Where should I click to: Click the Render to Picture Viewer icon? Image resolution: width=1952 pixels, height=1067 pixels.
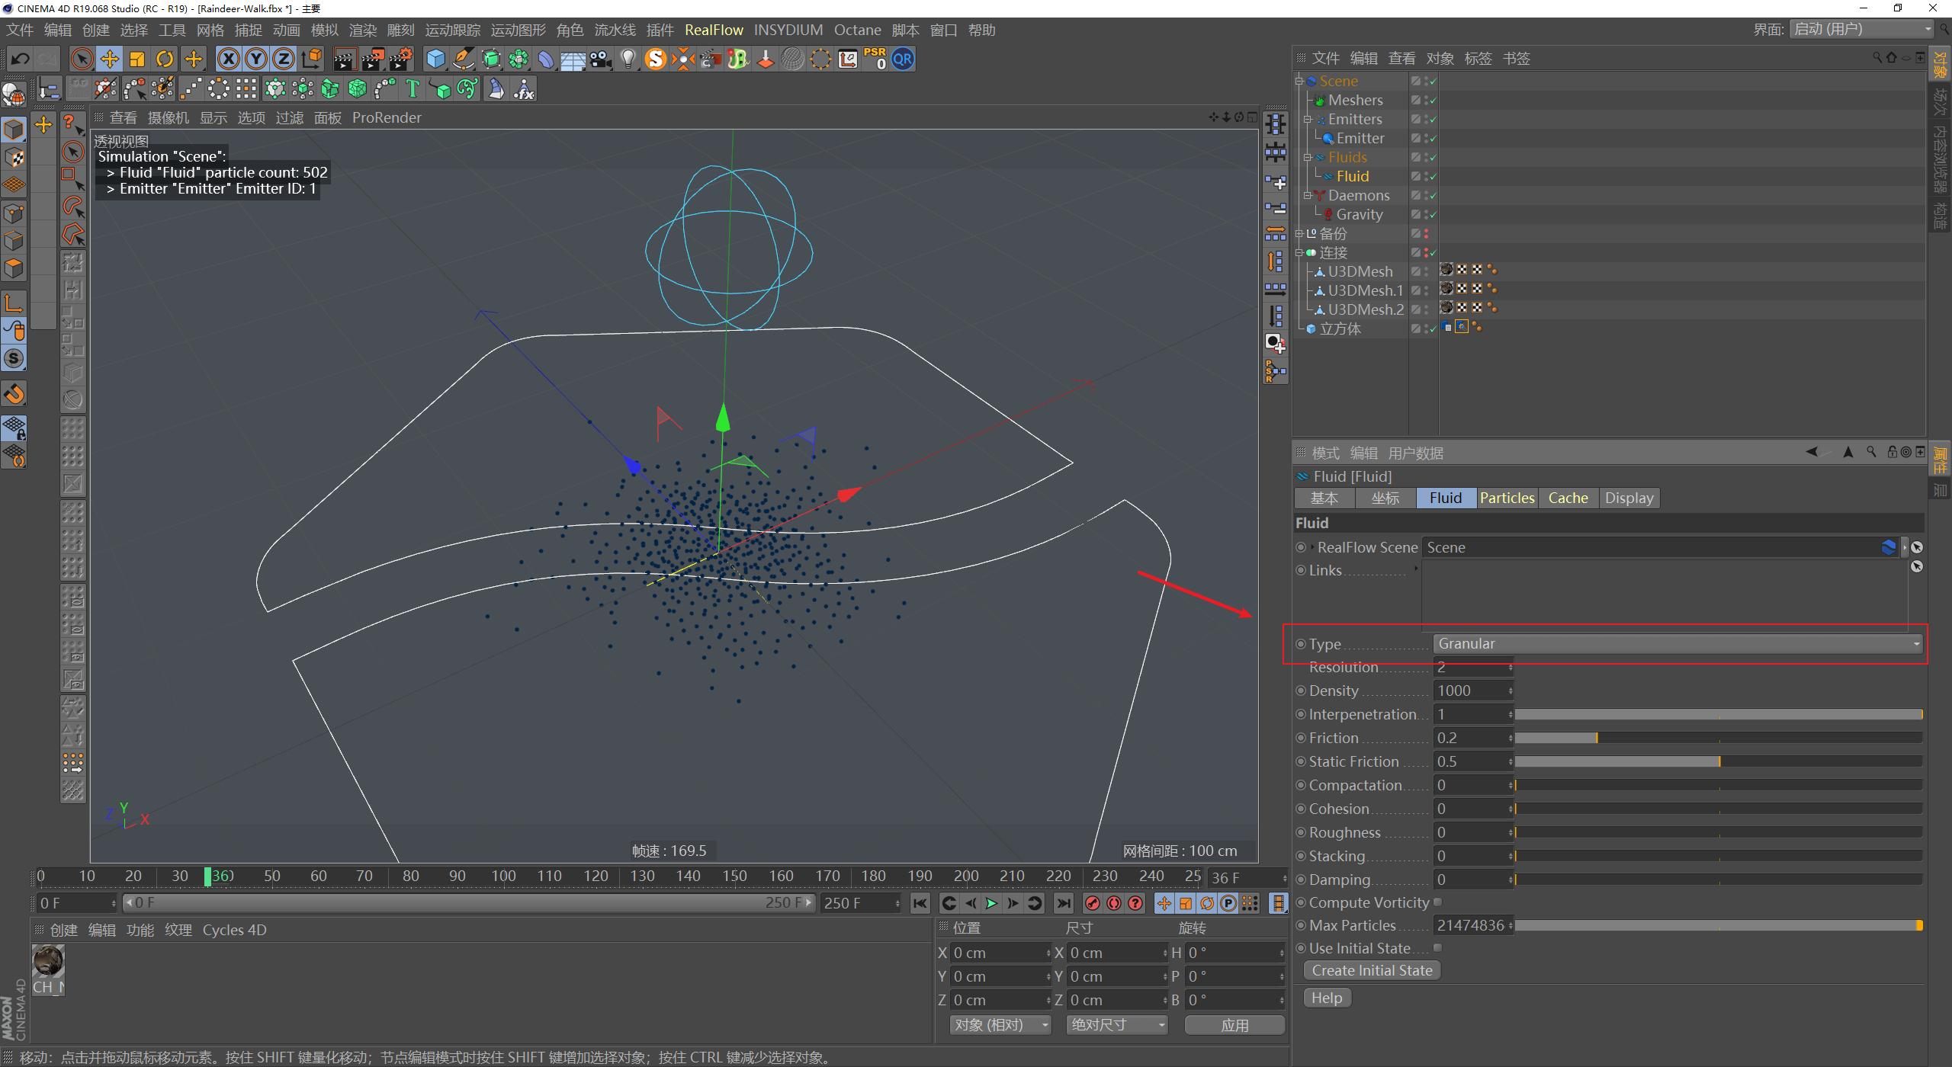tap(373, 59)
